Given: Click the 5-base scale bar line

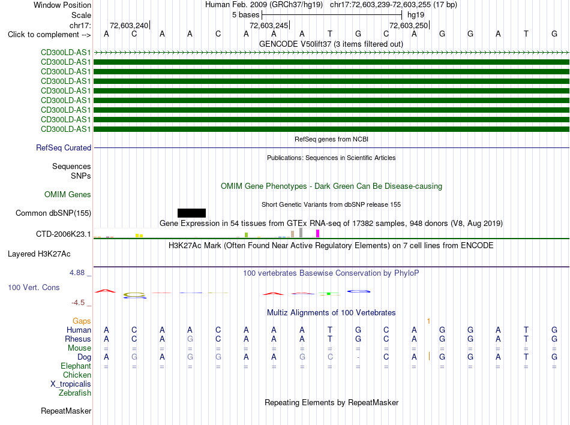Looking at the screenshot, I should 332,15.
